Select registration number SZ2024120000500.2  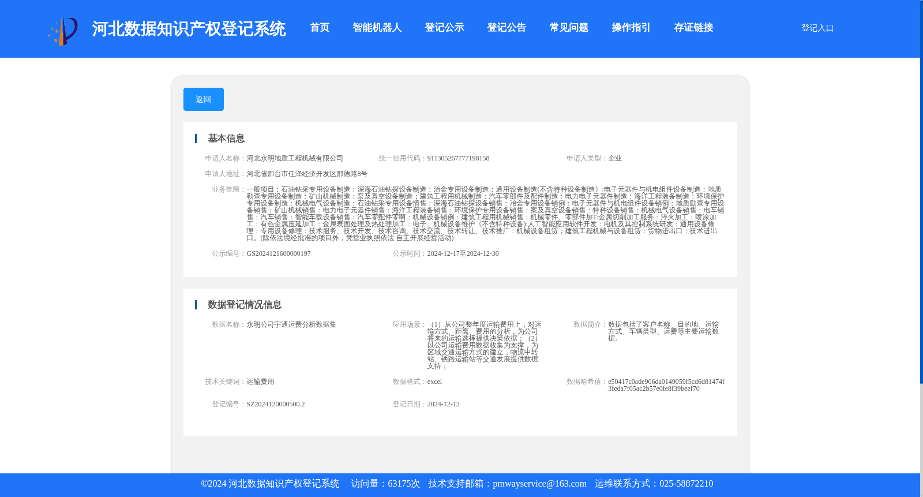click(x=276, y=404)
